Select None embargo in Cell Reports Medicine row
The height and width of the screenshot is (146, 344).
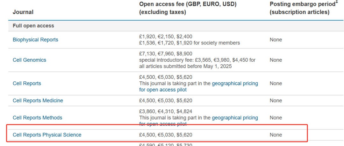(276, 101)
